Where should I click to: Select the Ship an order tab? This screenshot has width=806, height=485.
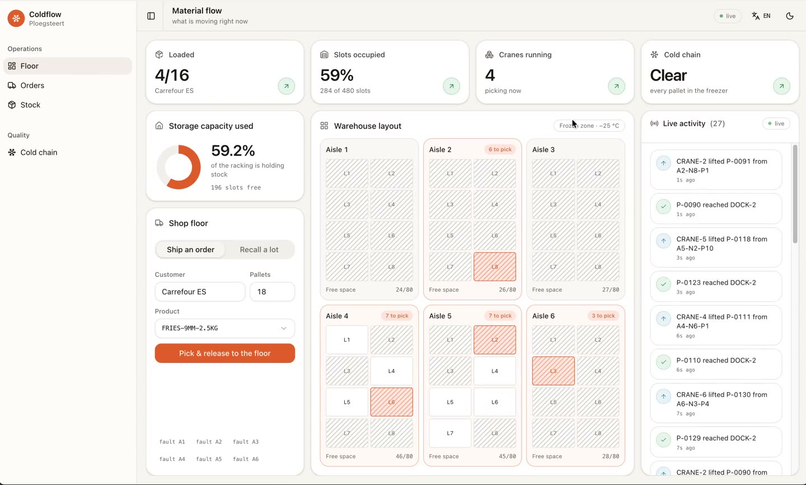coord(190,250)
